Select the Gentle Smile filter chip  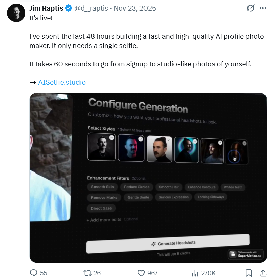point(138,197)
